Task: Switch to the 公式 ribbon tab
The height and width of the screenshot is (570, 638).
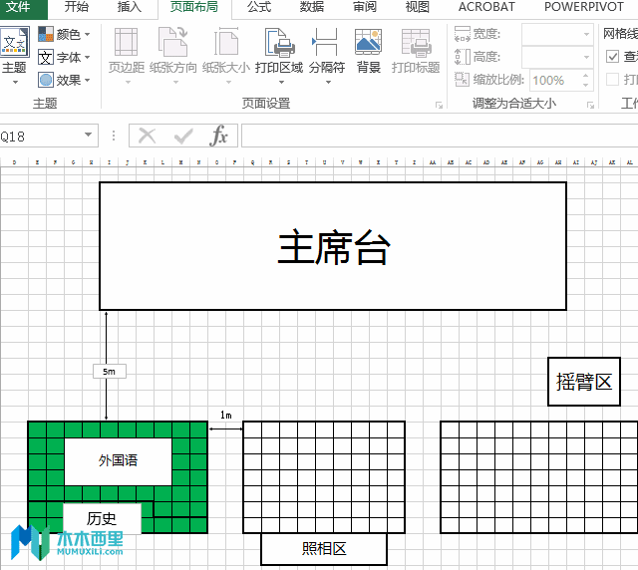Action: 259,7
